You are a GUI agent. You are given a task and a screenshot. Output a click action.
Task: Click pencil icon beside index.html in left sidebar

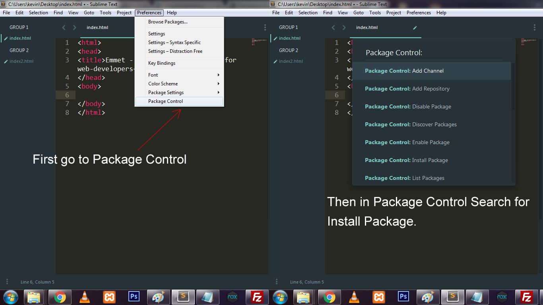[x=6, y=39]
